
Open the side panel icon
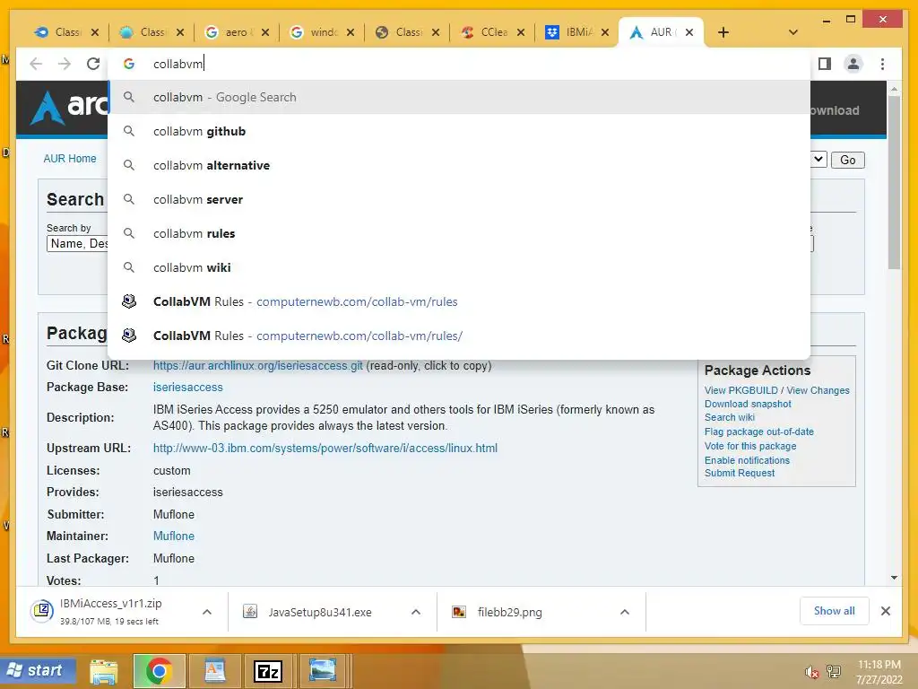tap(825, 64)
